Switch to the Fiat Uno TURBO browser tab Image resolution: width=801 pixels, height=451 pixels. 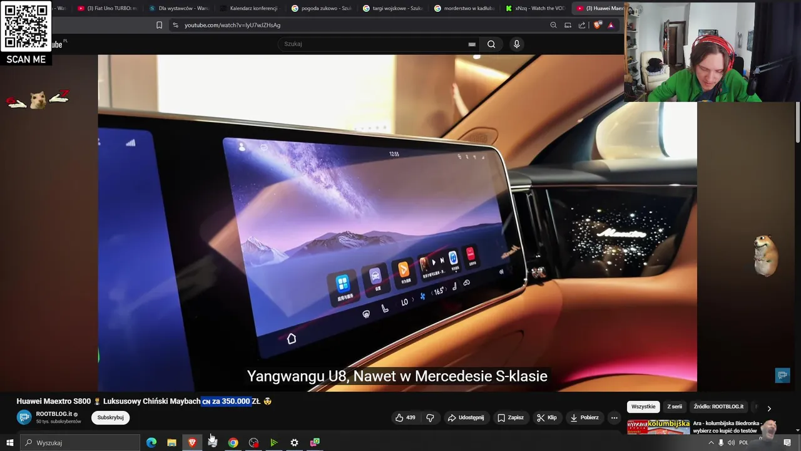coord(107,8)
